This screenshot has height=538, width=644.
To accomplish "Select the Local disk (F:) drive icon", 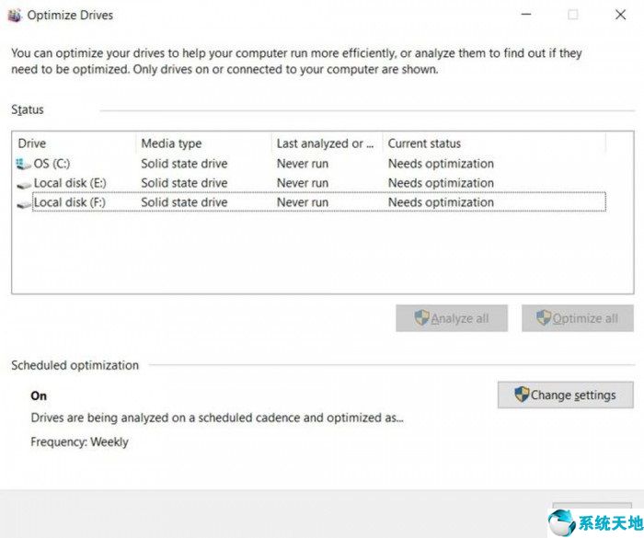I will pos(24,204).
